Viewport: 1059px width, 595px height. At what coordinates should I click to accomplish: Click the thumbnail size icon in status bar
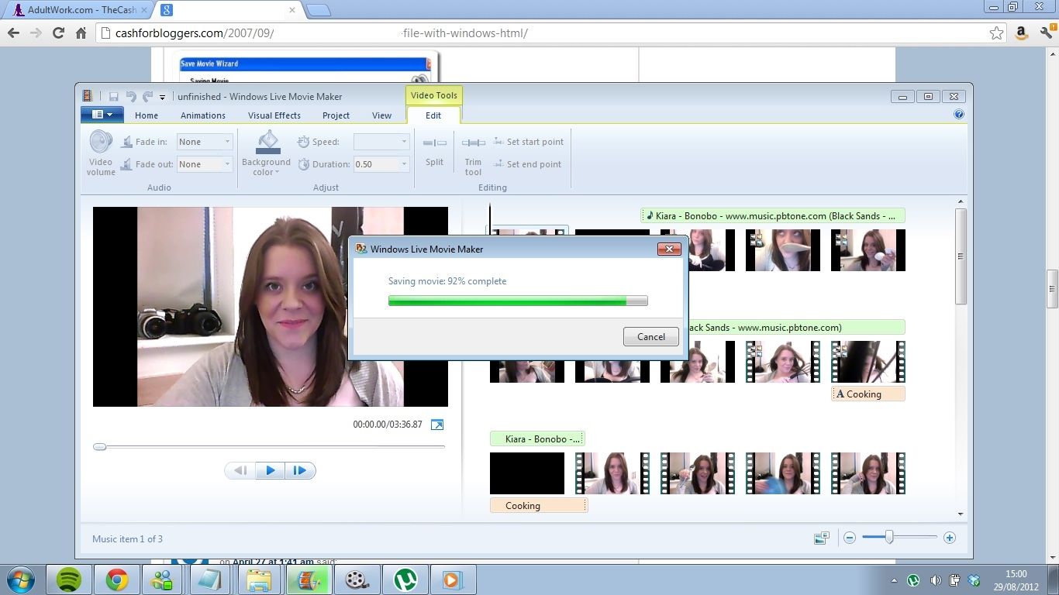pos(822,538)
